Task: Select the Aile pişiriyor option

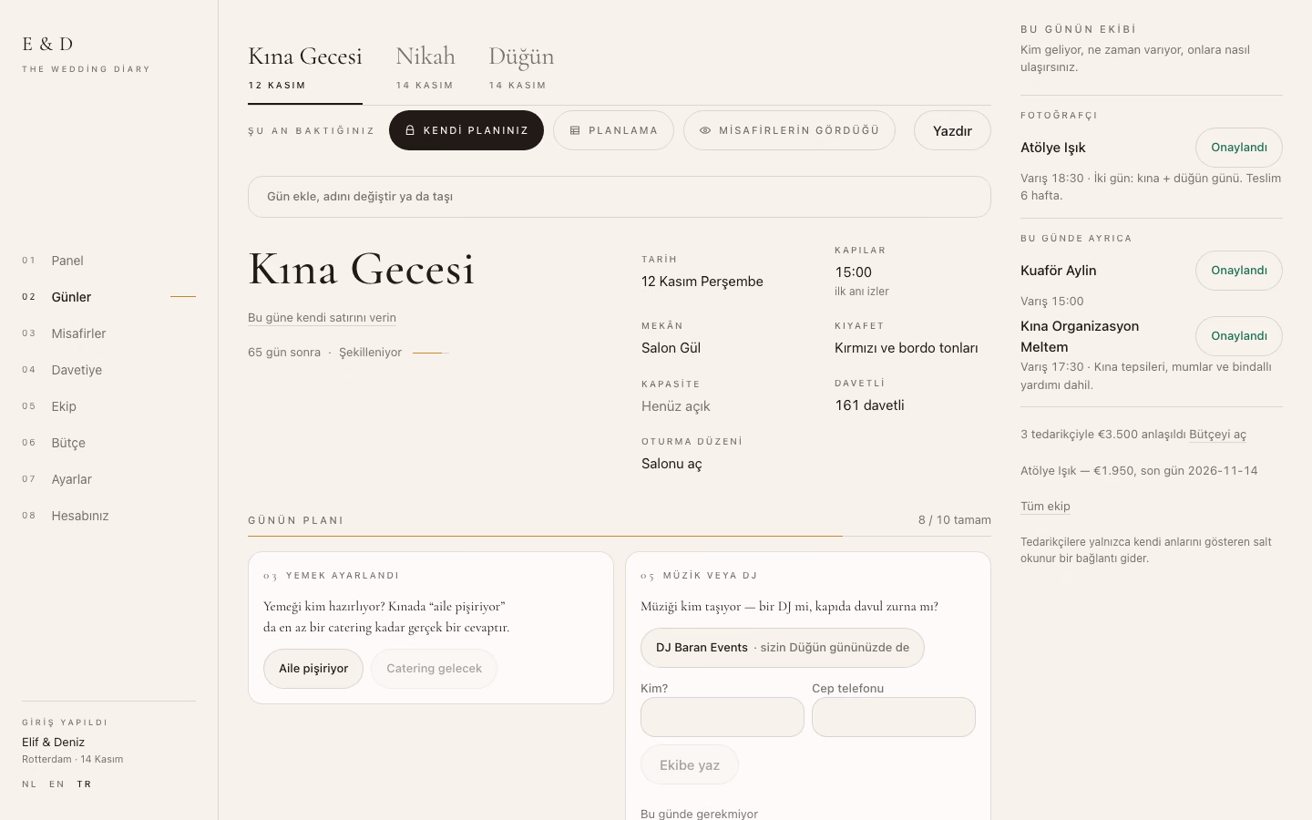Action: coord(313,669)
